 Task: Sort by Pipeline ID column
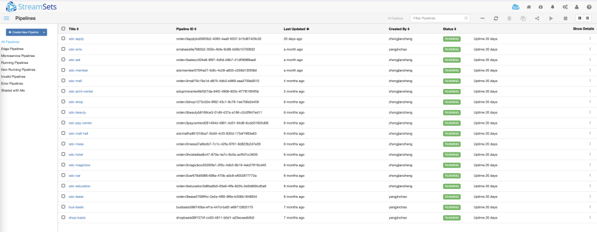186,29
